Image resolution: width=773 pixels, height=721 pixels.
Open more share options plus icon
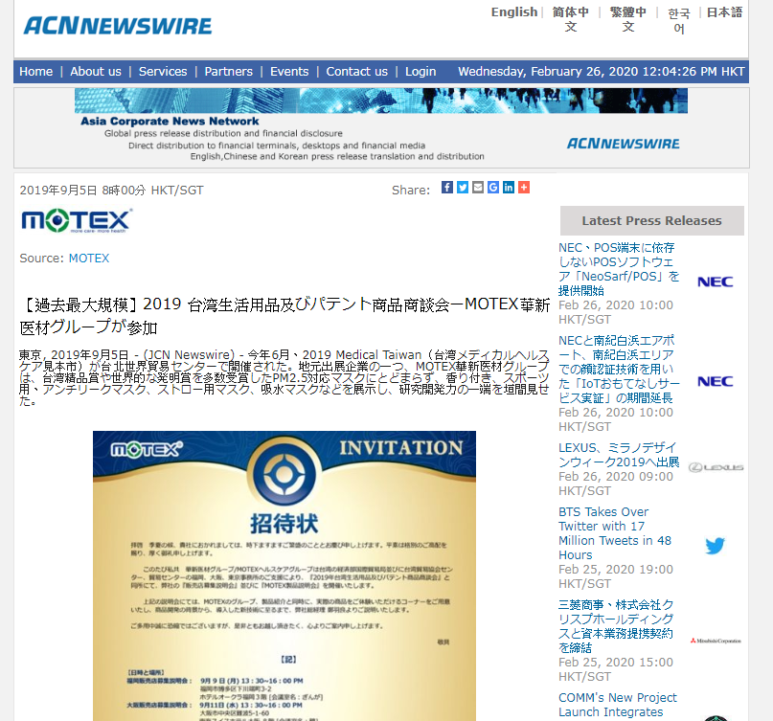[x=524, y=188]
